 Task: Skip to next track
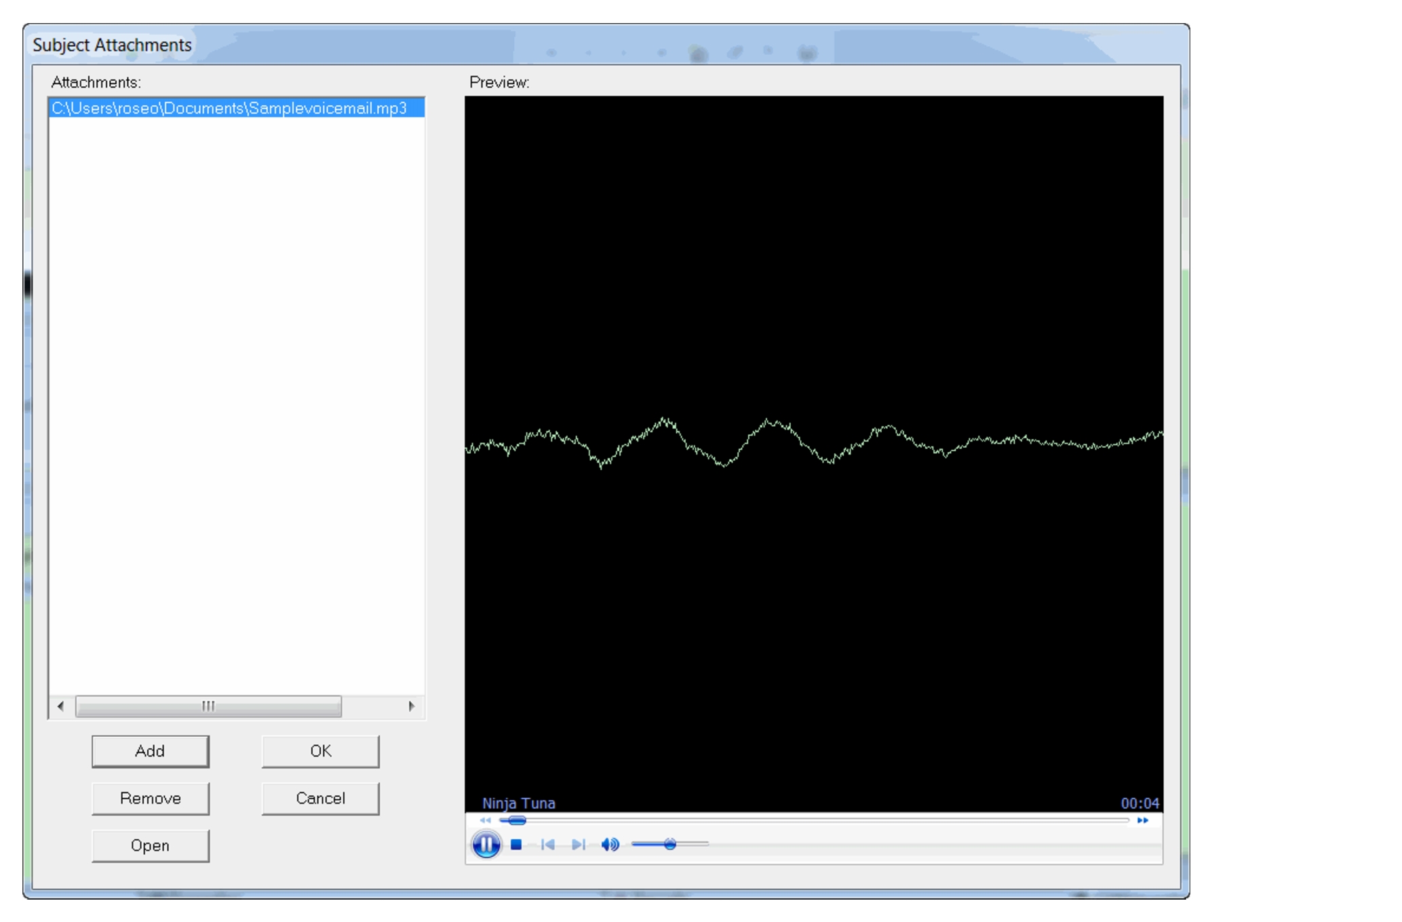coord(579,844)
